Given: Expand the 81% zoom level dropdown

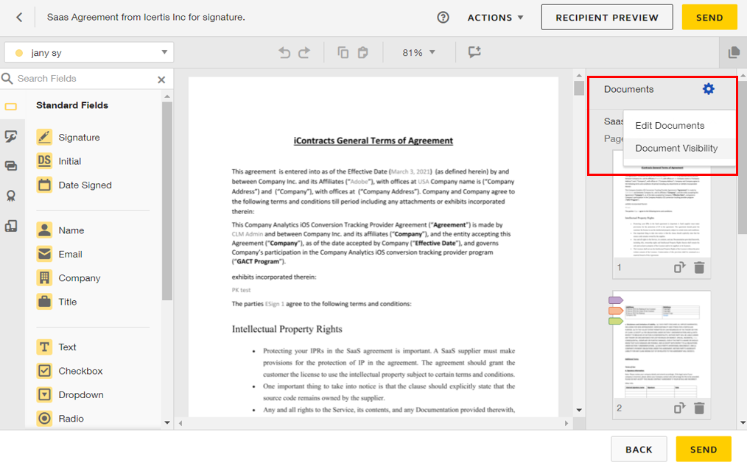Looking at the screenshot, I should pyautogui.click(x=418, y=53).
